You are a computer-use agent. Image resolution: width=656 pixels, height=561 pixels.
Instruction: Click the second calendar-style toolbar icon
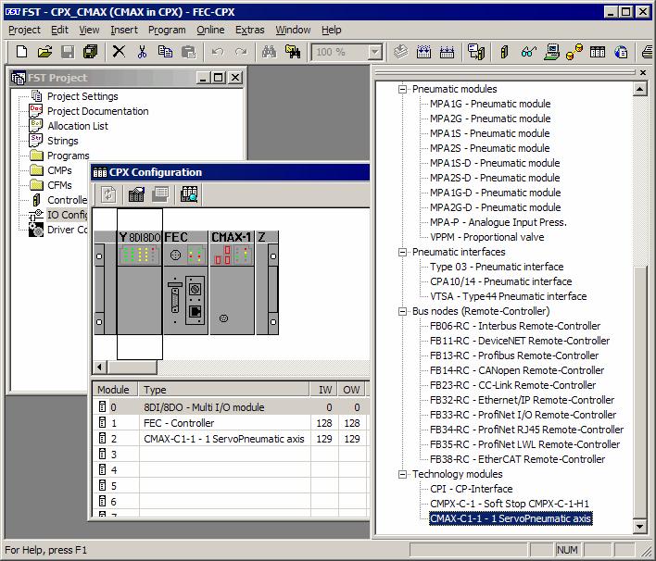click(447, 52)
